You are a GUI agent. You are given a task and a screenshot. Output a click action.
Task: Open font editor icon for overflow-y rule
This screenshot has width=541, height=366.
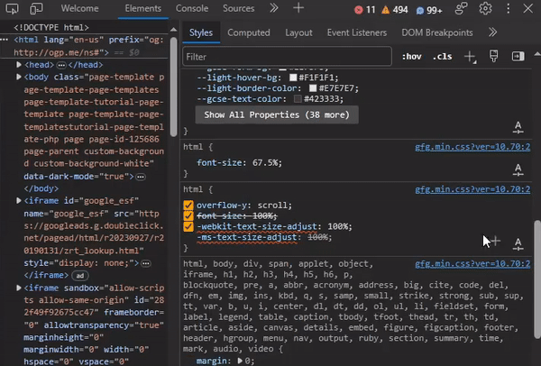tap(518, 244)
